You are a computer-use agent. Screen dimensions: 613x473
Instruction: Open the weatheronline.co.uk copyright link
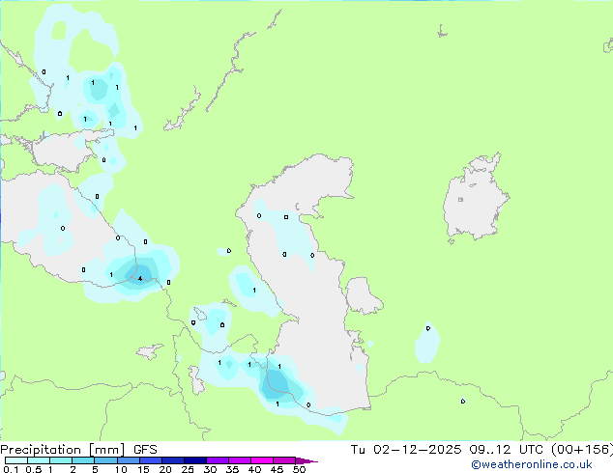pyautogui.click(x=531, y=464)
